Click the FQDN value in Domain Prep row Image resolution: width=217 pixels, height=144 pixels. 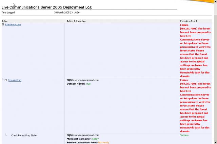tap(87, 80)
